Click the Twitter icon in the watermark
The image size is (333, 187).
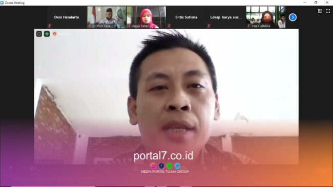[x=177, y=166]
